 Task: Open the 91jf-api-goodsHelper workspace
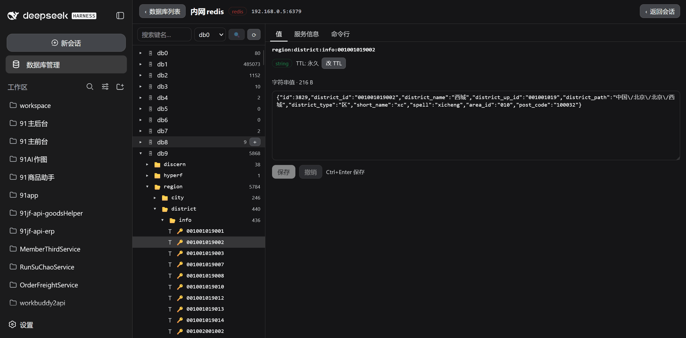(x=66, y=213)
